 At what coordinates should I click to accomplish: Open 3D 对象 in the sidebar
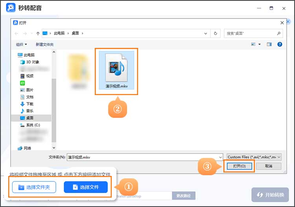(32, 62)
